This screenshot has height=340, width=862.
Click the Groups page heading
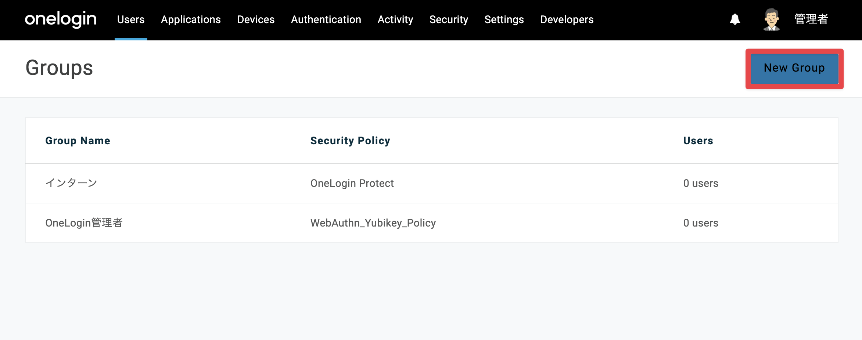coord(59,68)
